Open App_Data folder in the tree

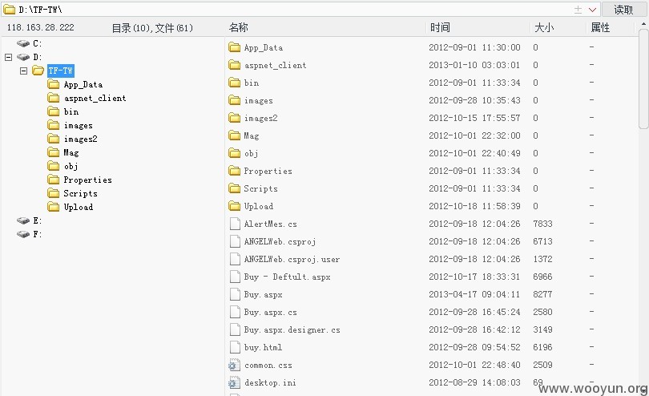(x=83, y=84)
